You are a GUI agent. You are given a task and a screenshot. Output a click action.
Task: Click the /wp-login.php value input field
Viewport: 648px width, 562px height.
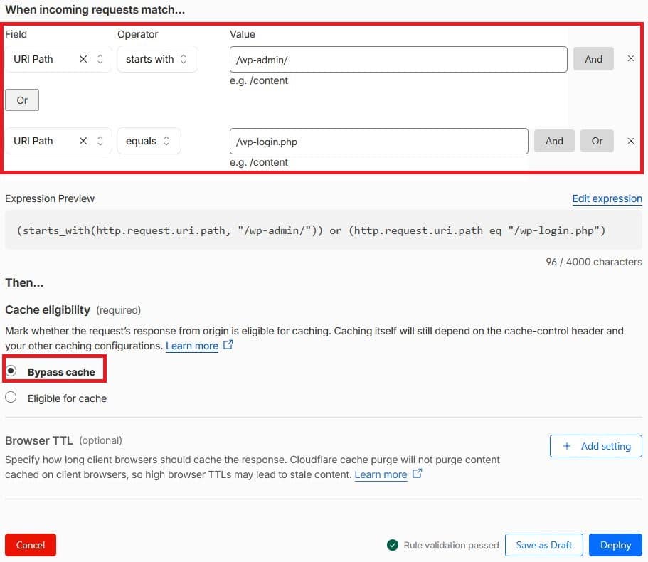click(379, 142)
